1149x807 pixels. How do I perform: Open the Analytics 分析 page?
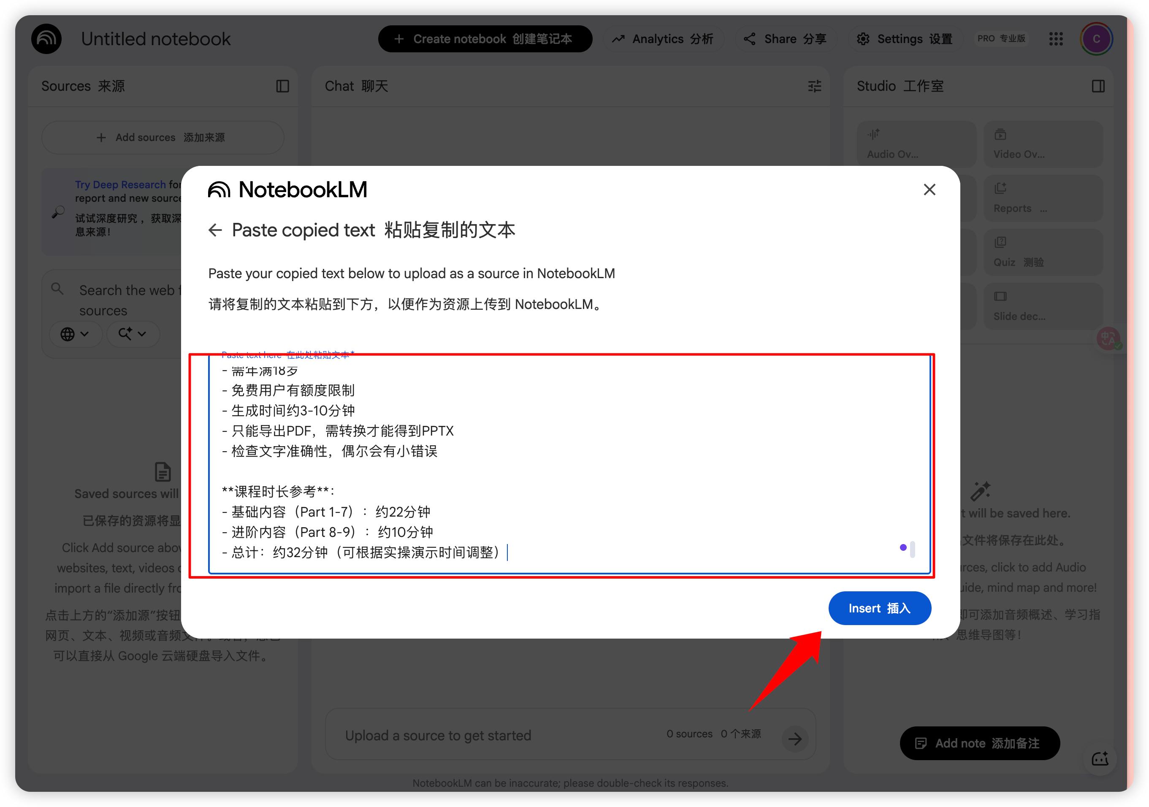(x=663, y=39)
